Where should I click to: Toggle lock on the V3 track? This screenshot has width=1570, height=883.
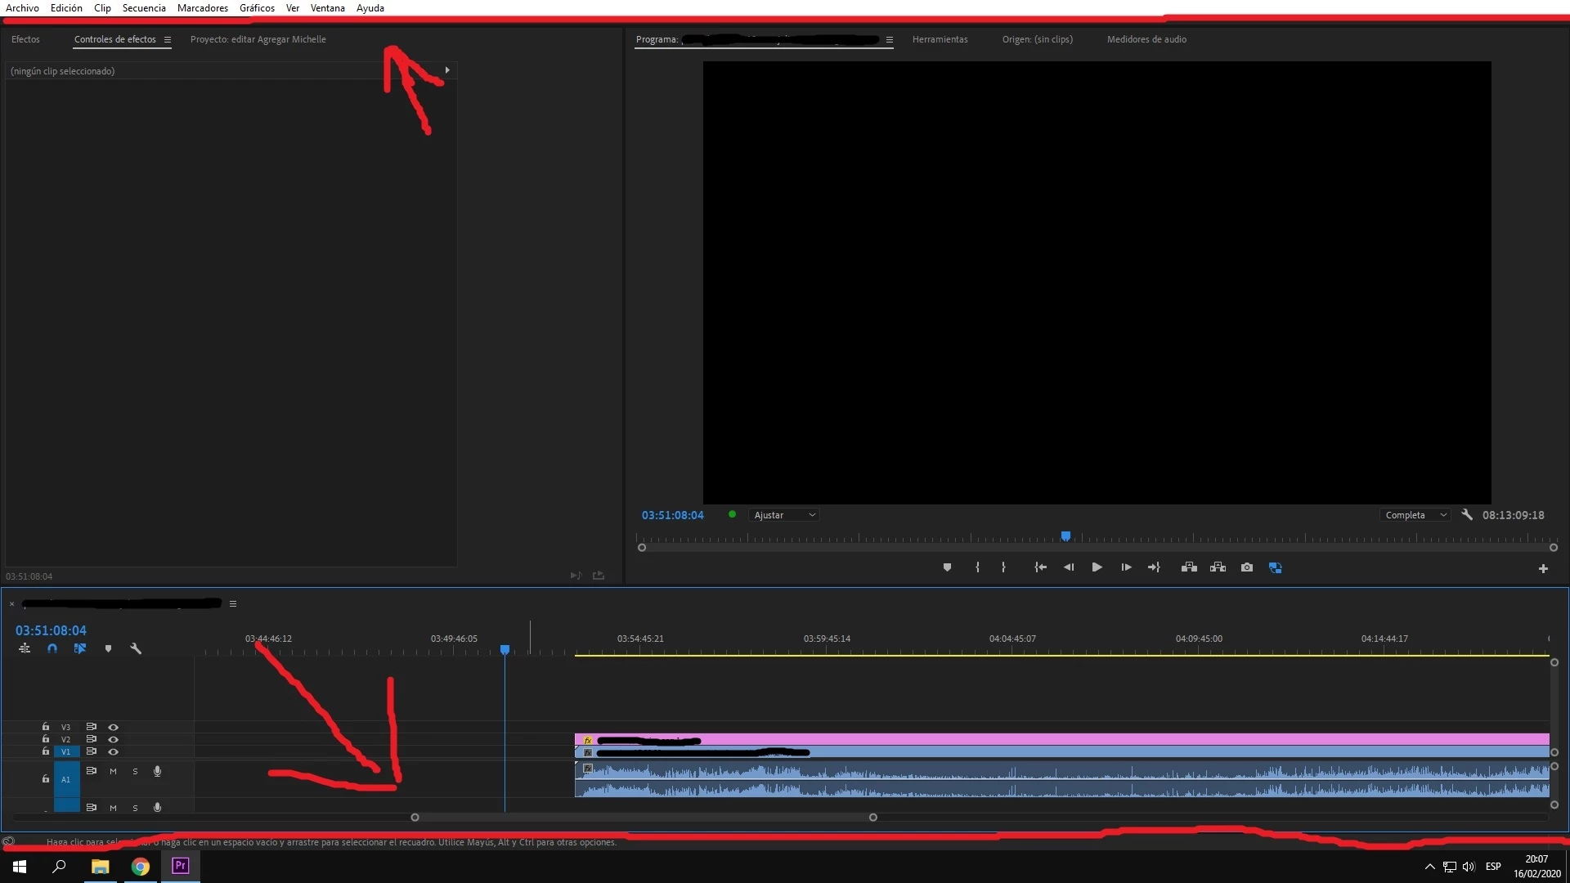(46, 726)
